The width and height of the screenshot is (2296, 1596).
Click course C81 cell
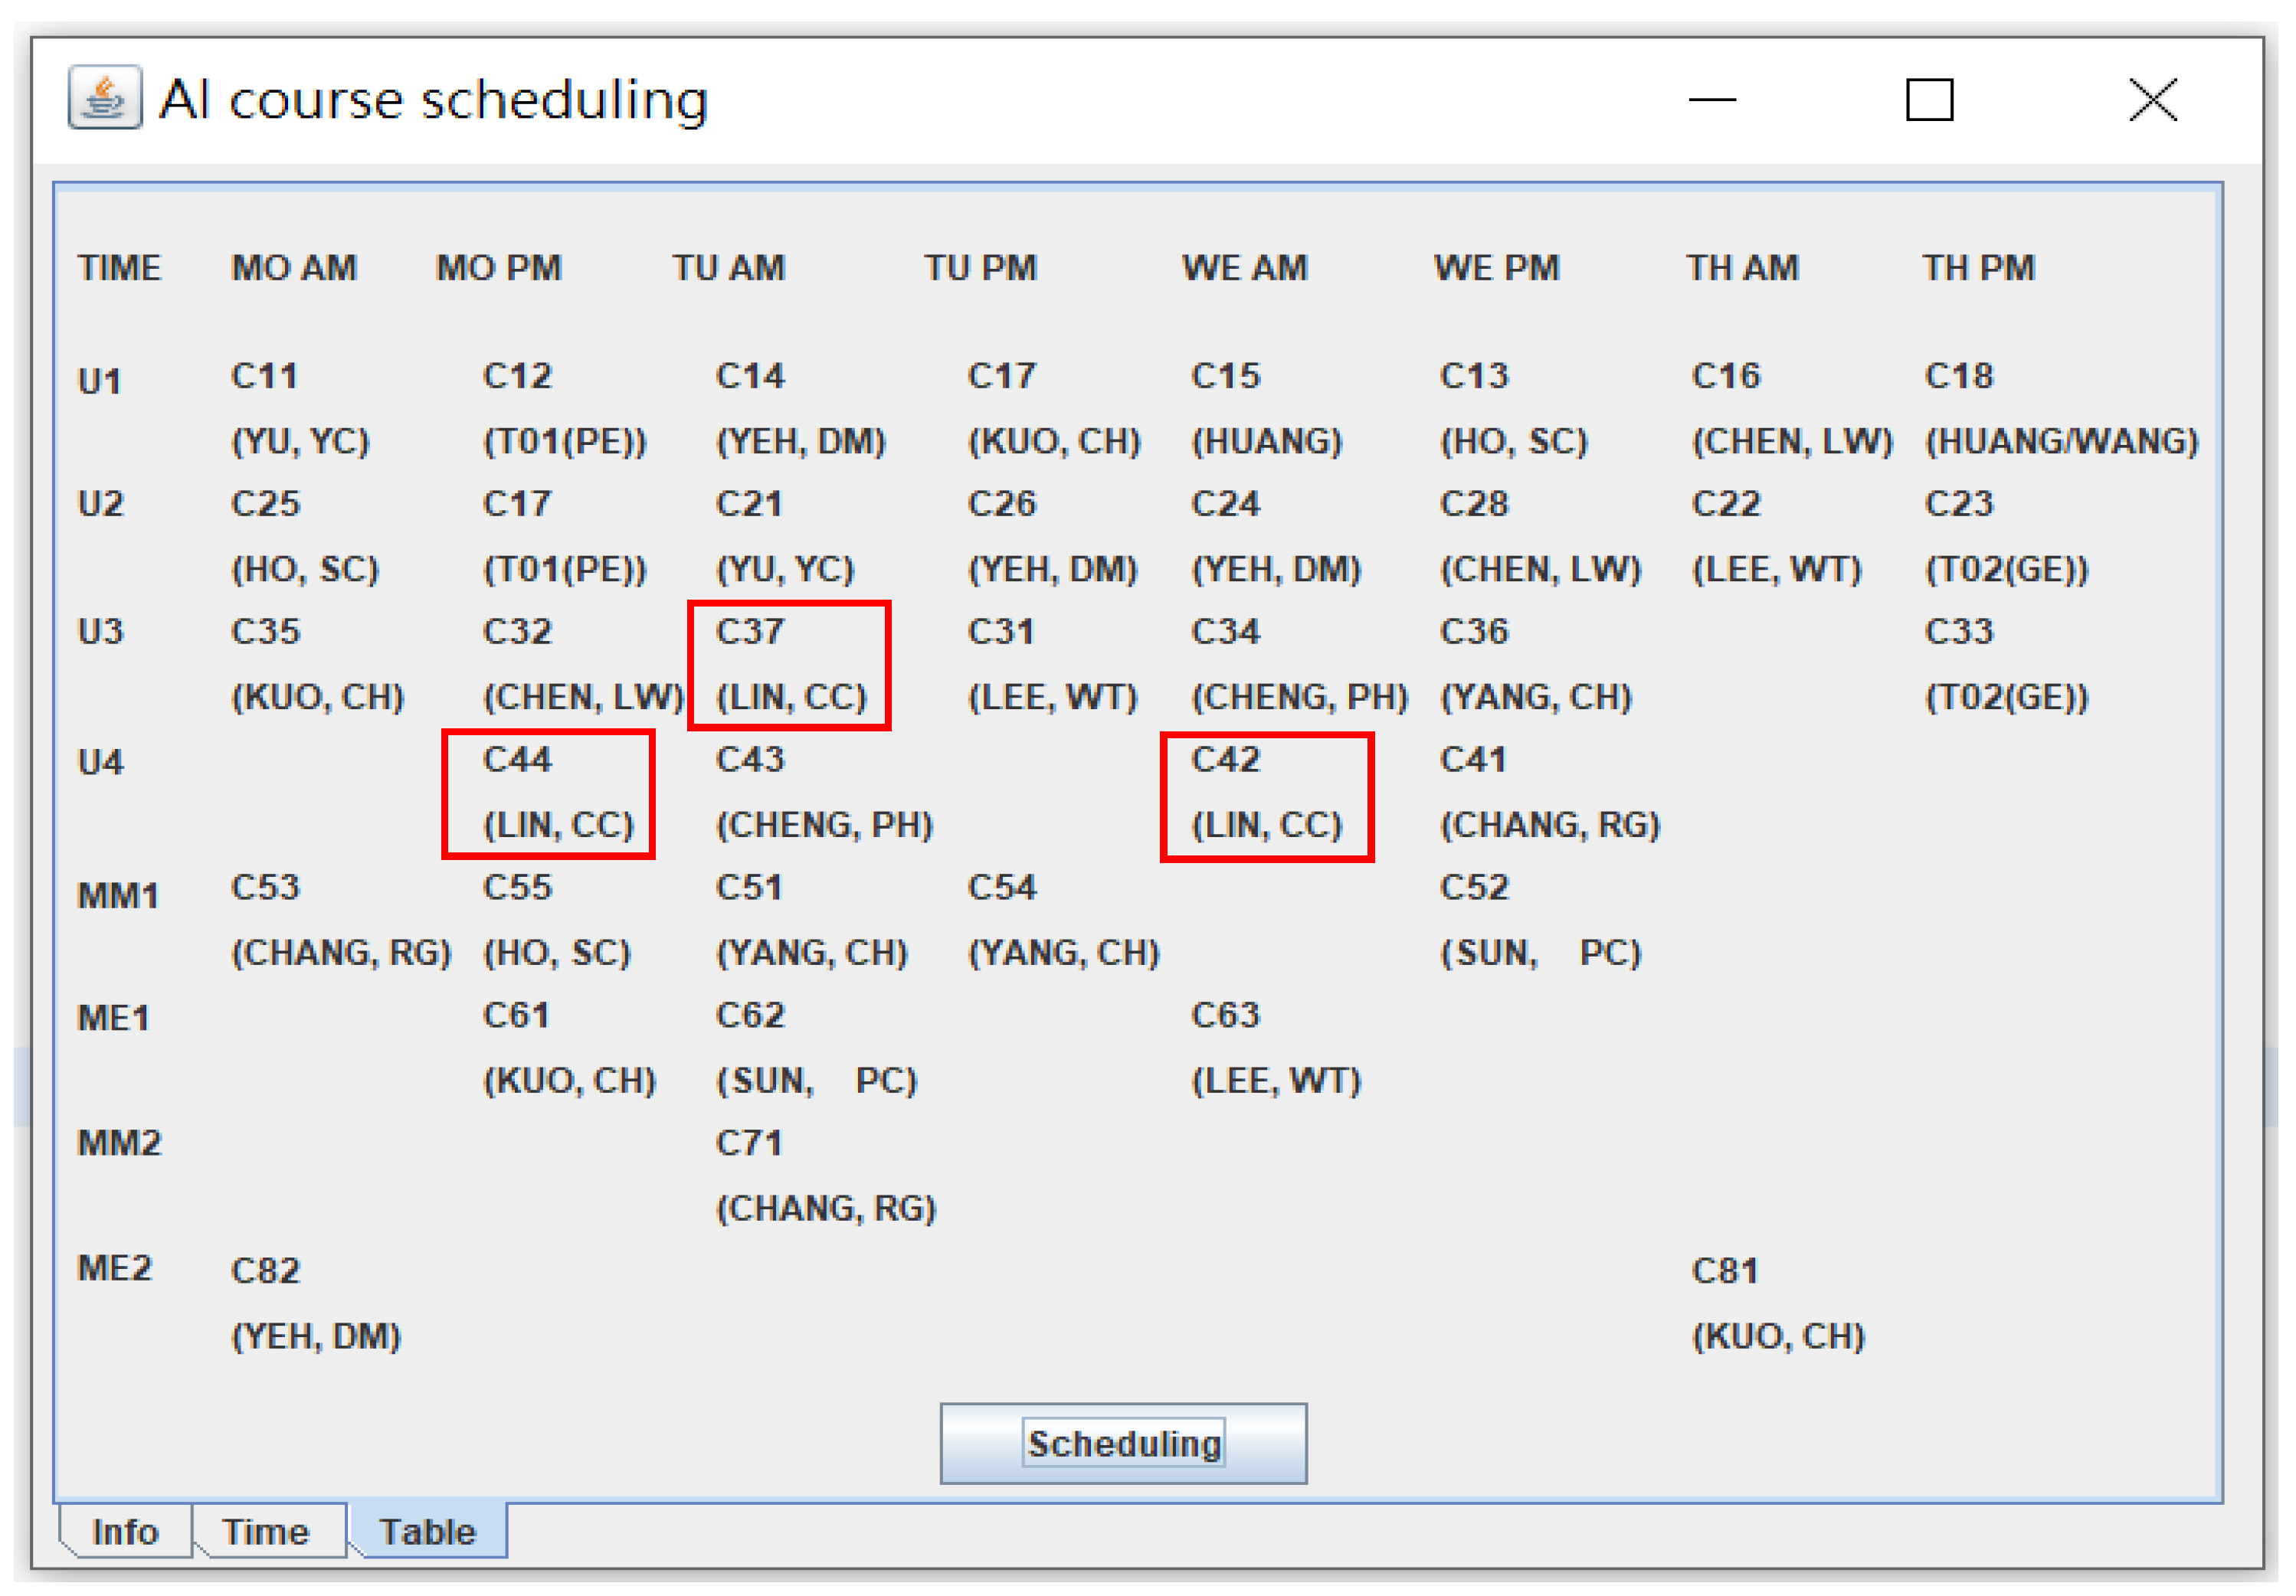coord(1725,1271)
